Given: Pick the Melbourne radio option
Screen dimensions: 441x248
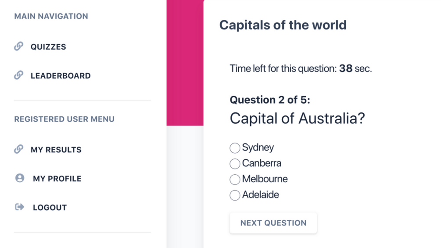Looking at the screenshot, I should tap(235, 180).
